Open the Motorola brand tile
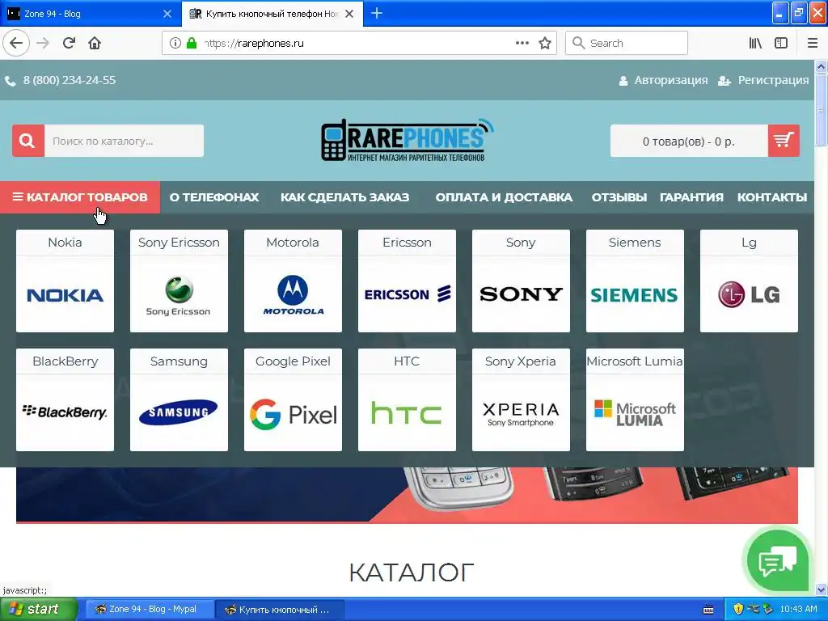The image size is (828, 621). click(x=293, y=281)
